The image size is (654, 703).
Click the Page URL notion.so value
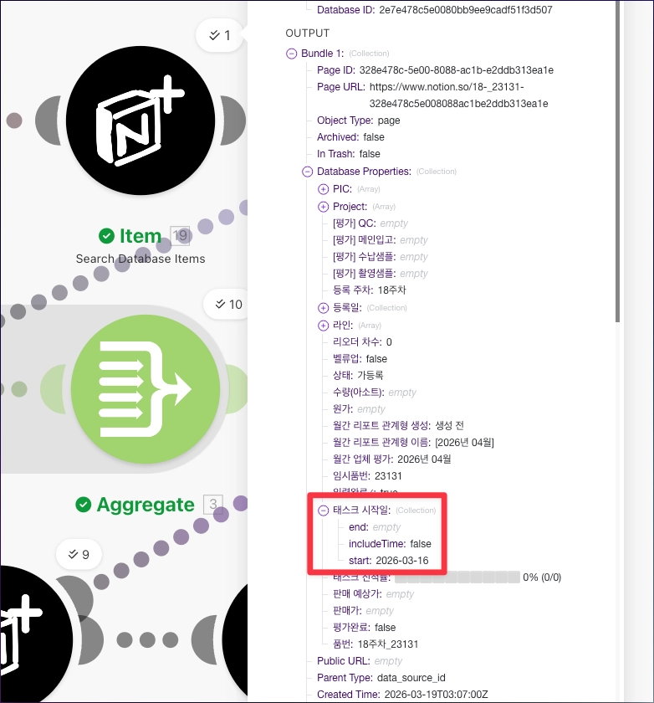[x=458, y=95]
